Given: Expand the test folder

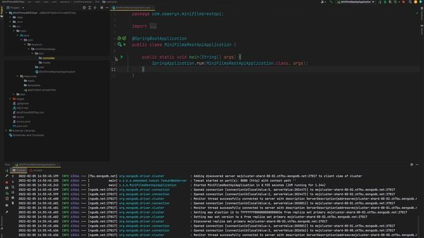Looking at the screenshot, I should coord(14,95).
